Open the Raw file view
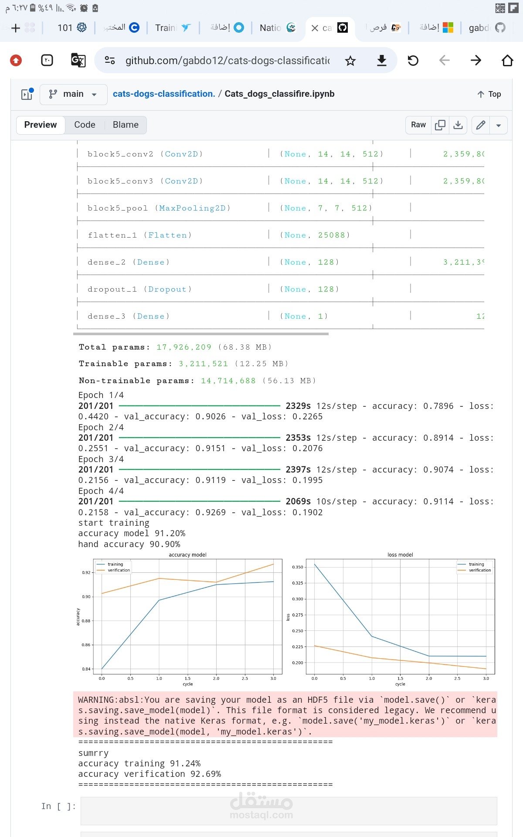 (x=418, y=125)
